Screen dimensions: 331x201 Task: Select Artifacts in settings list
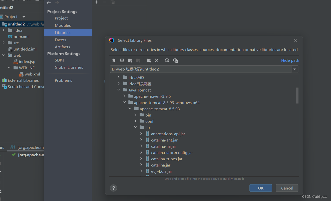[62, 47]
